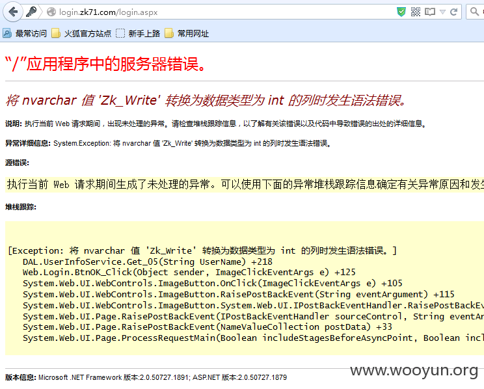
Task: Click the 异常详细信息: System.Exception line
Action: point(168,143)
